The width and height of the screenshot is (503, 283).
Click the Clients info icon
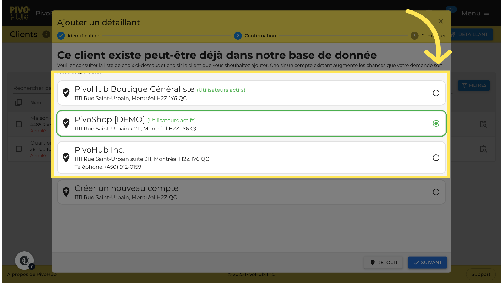46,34
